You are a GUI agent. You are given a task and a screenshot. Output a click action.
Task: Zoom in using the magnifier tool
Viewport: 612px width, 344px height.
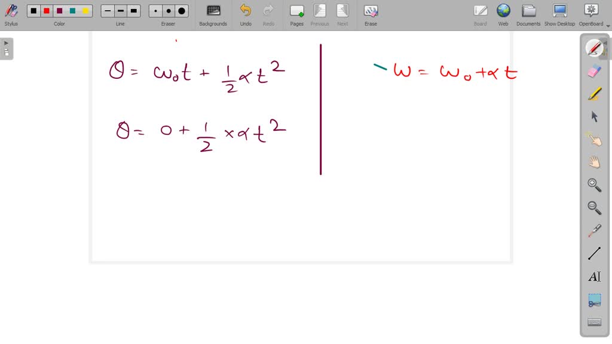[x=594, y=185]
